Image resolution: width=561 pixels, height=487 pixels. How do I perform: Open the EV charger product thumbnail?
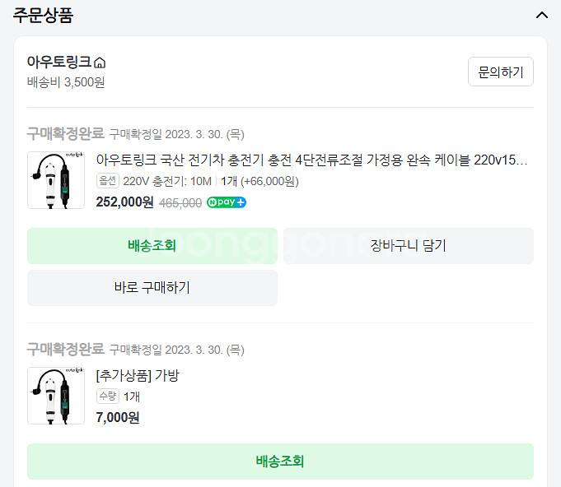pos(56,180)
